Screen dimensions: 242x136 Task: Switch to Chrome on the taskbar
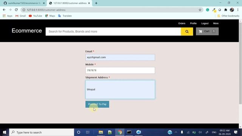click(x=119, y=132)
